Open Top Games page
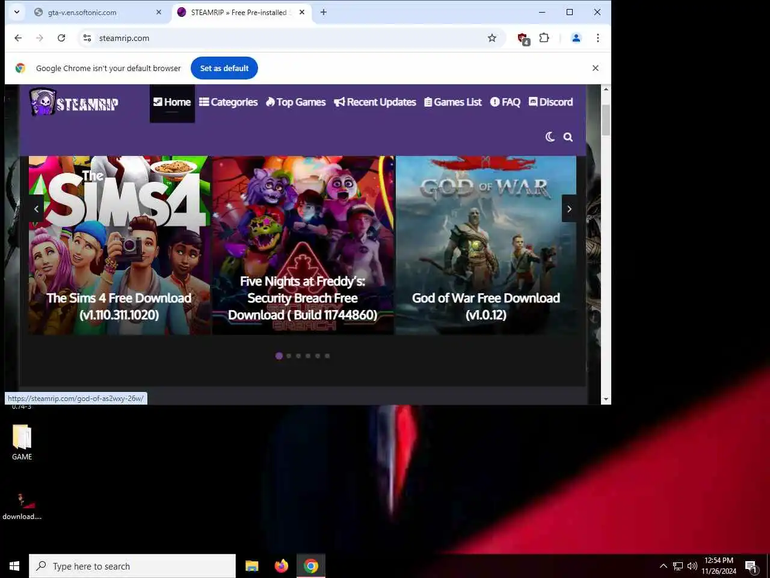Image resolution: width=770 pixels, height=578 pixels. click(x=296, y=102)
